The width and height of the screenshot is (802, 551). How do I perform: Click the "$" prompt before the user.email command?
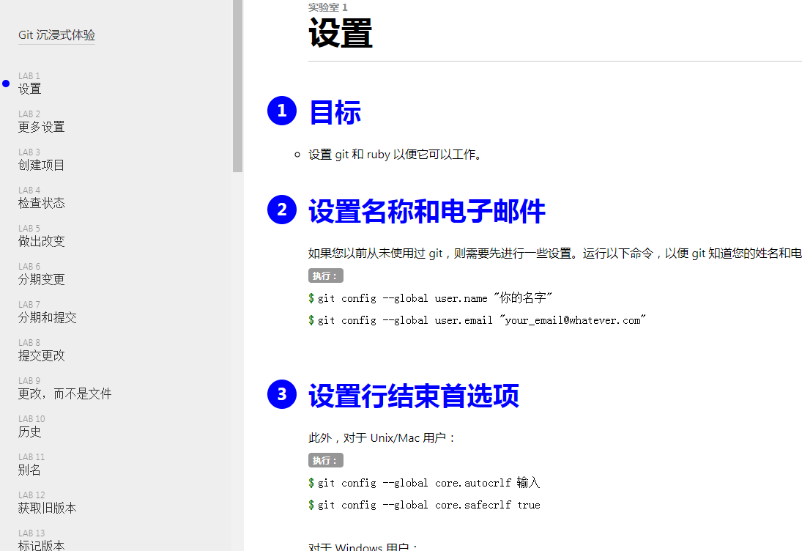pos(311,320)
